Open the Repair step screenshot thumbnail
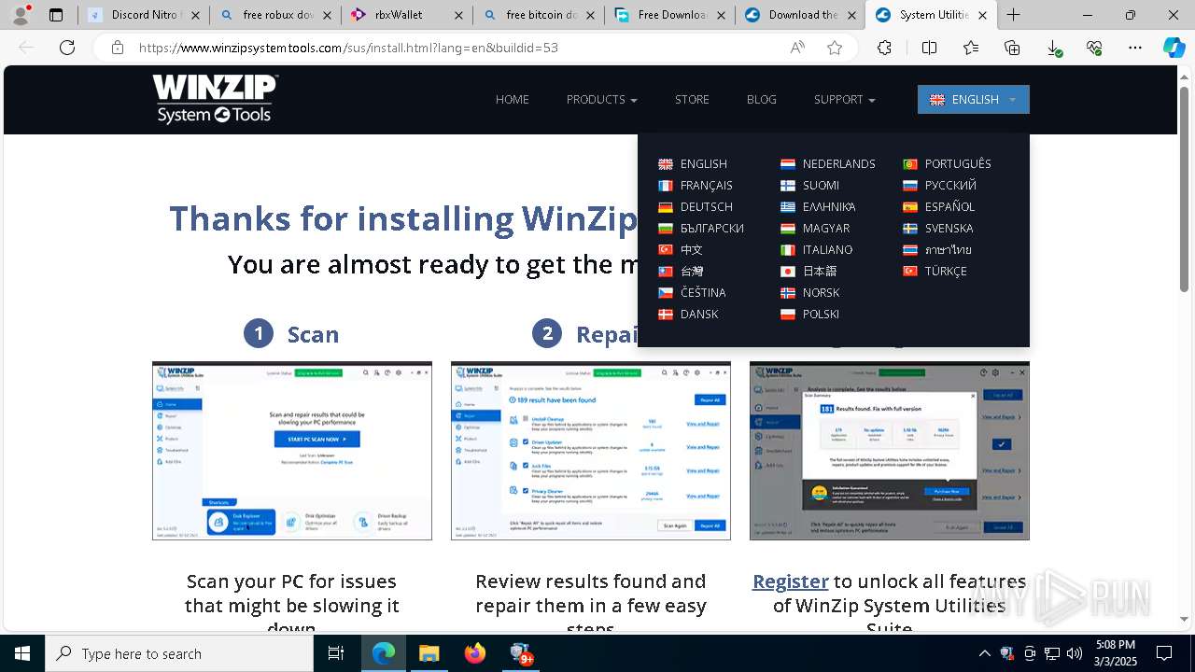Screen dimensions: 1195x672 point(591,451)
